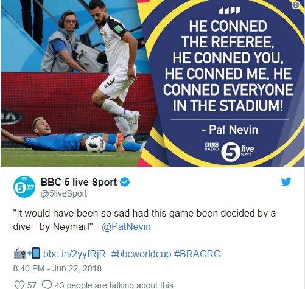Open replies via speech bubble icon

tap(47, 285)
